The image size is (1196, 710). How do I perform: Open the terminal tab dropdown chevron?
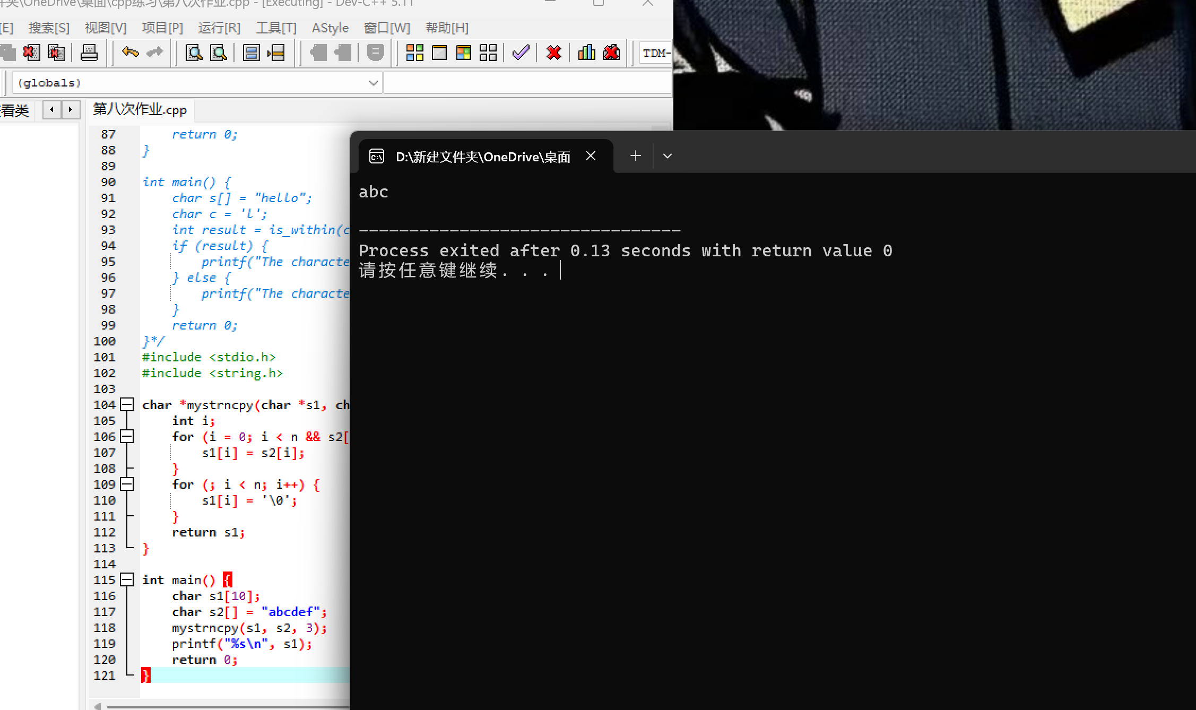[668, 156]
